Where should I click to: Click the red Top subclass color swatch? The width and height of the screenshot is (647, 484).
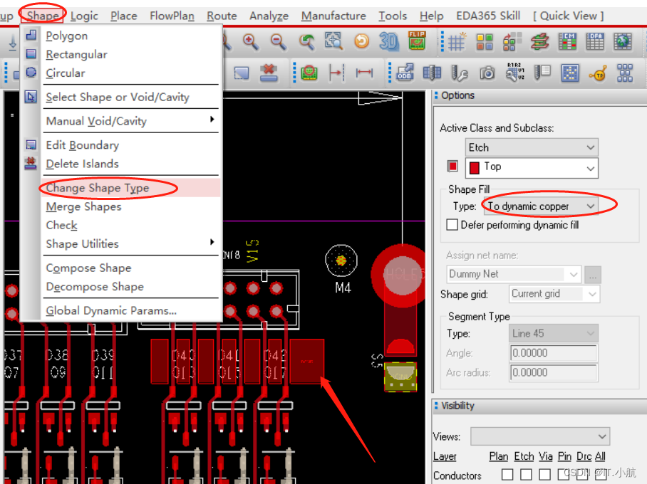pos(452,167)
